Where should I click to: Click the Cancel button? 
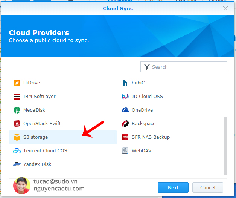(208, 187)
